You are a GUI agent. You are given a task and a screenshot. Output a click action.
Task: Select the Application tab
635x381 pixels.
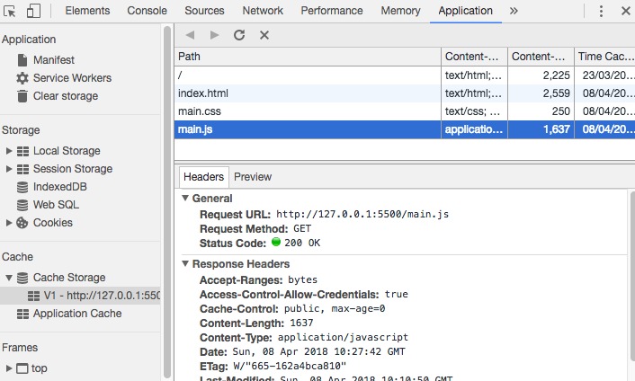pyautogui.click(x=466, y=11)
